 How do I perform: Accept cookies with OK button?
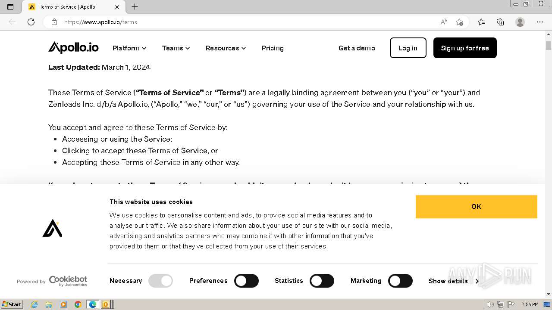point(477,207)
